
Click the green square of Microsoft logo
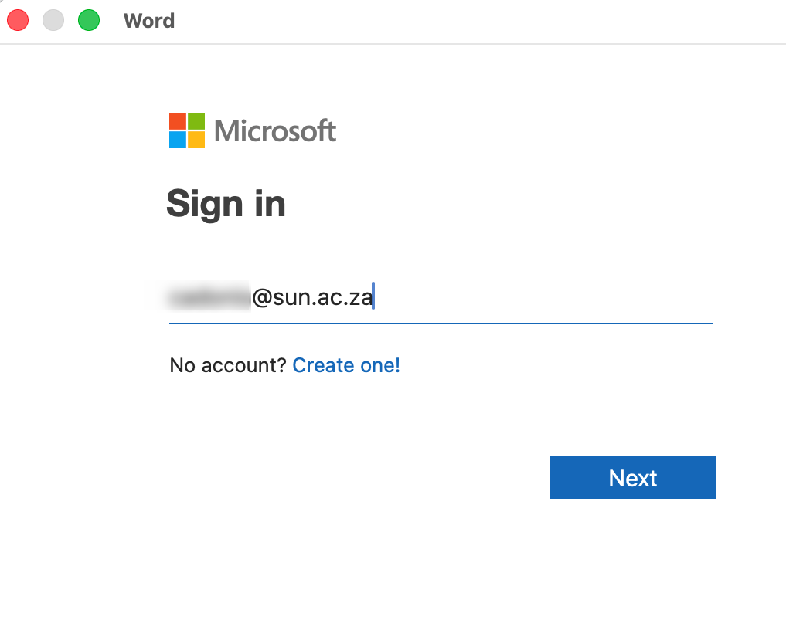click(196, 121)
